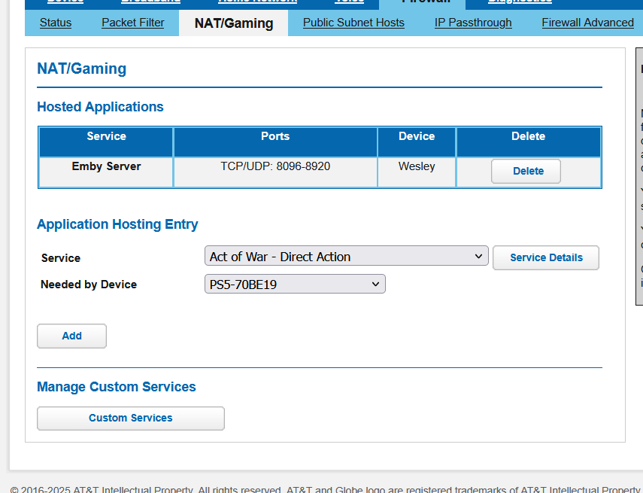Viewport: 643px width, 493px height.
Task: Click the Needed by Device label
Action: click(x=89, y=285)
